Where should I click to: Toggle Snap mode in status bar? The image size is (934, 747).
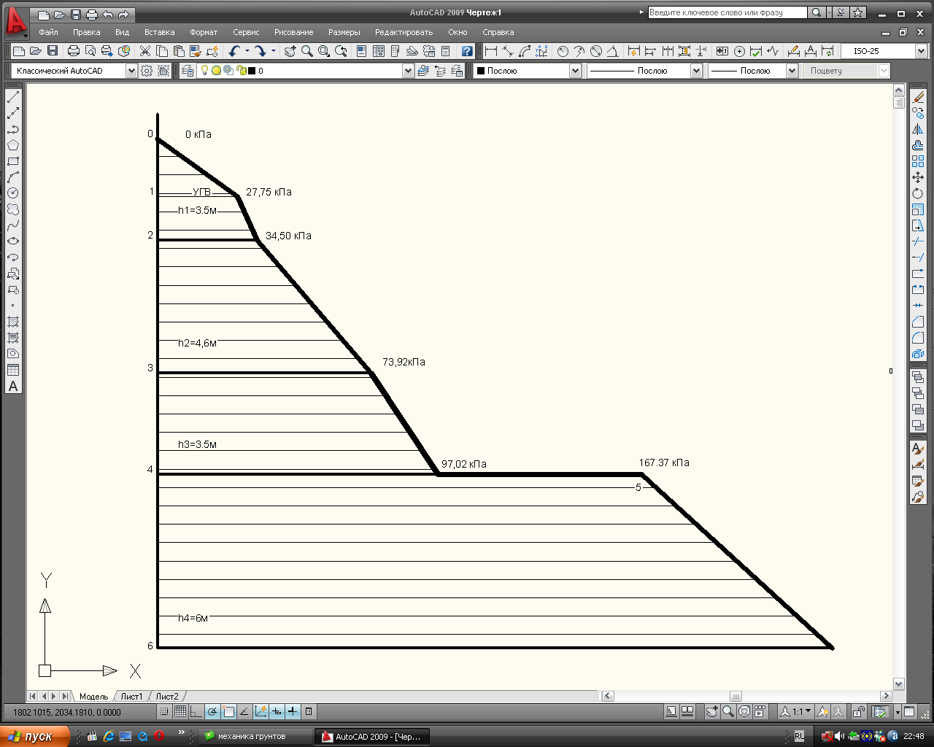pyautogui.click(x=164, y=712)
